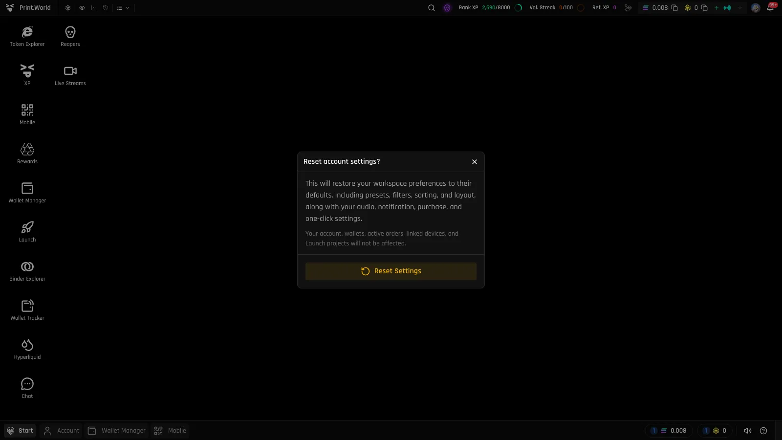782x440 pixels.
Task: Open the XP desktop shortcut
Action: (27, 75)
